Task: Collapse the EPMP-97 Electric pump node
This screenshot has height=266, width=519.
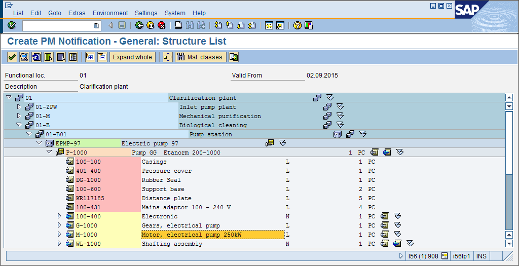Action: pos(39,143)
